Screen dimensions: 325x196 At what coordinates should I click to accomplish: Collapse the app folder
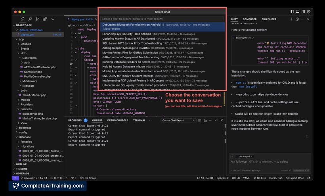click(17, 39)
